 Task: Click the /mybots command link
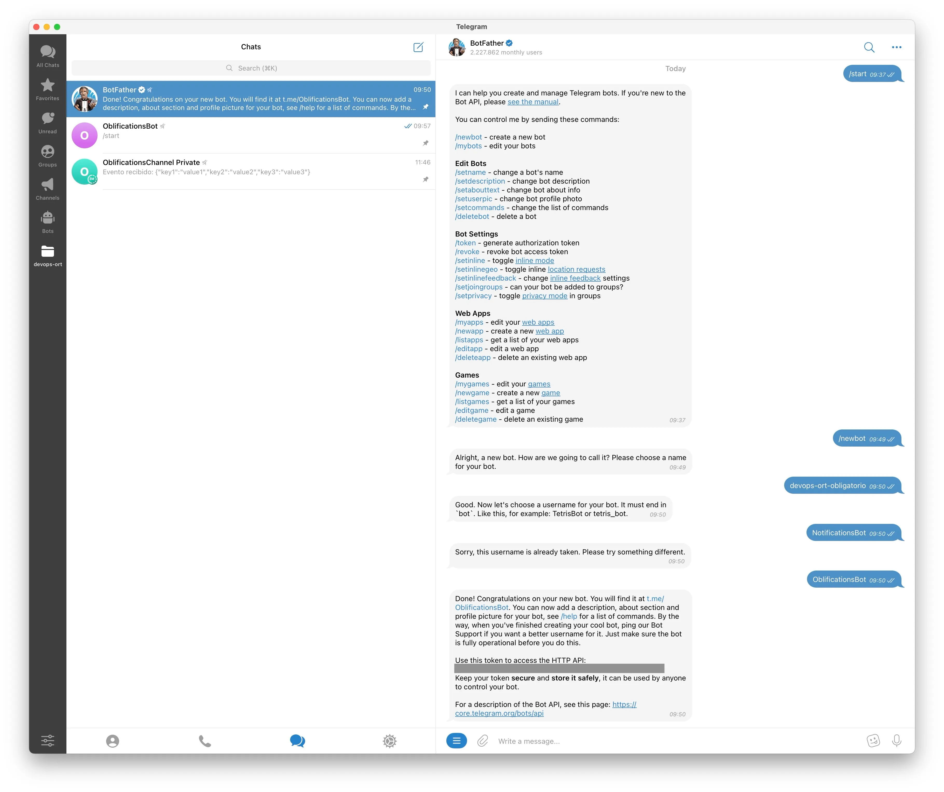468,146
